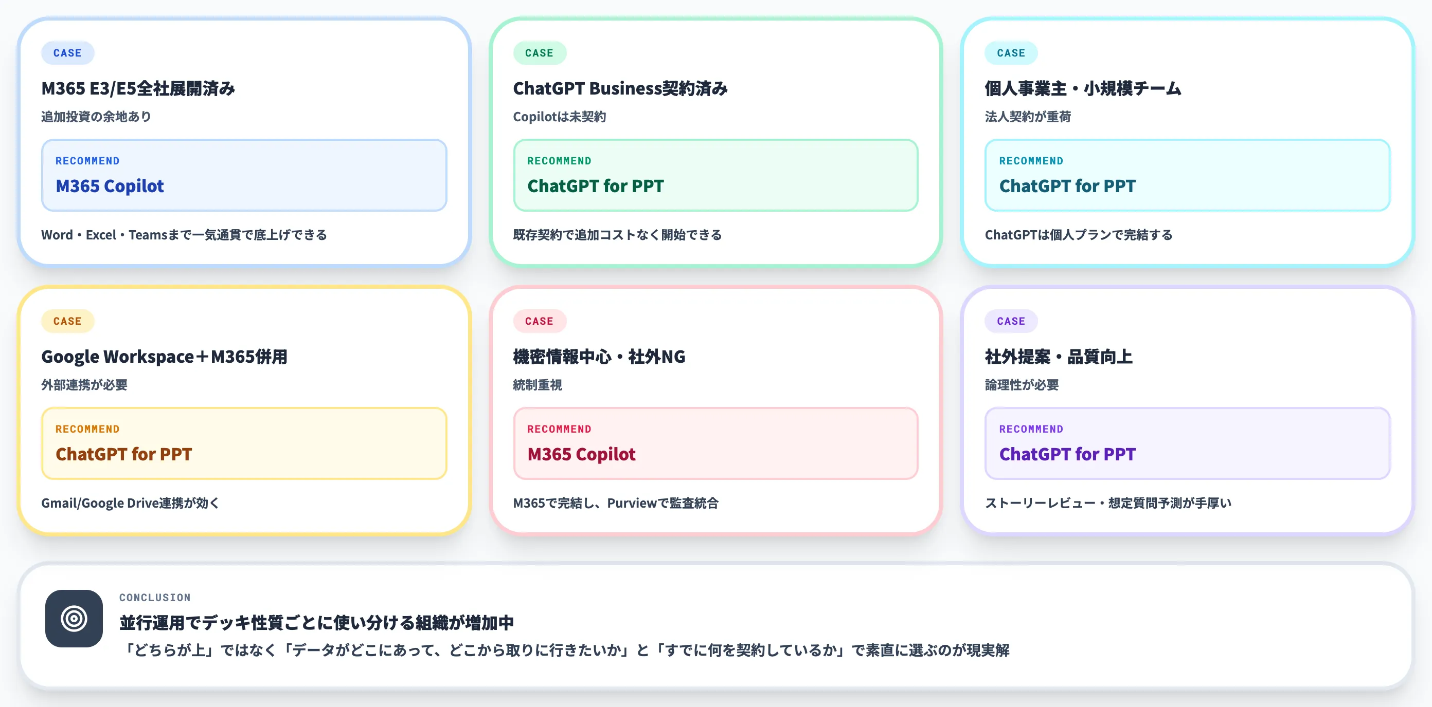
Task: Click RECOMMEND label in the blue box
Action: 87,161
